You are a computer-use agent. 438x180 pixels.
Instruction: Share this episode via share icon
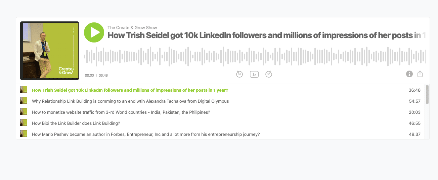click(420, 74)
